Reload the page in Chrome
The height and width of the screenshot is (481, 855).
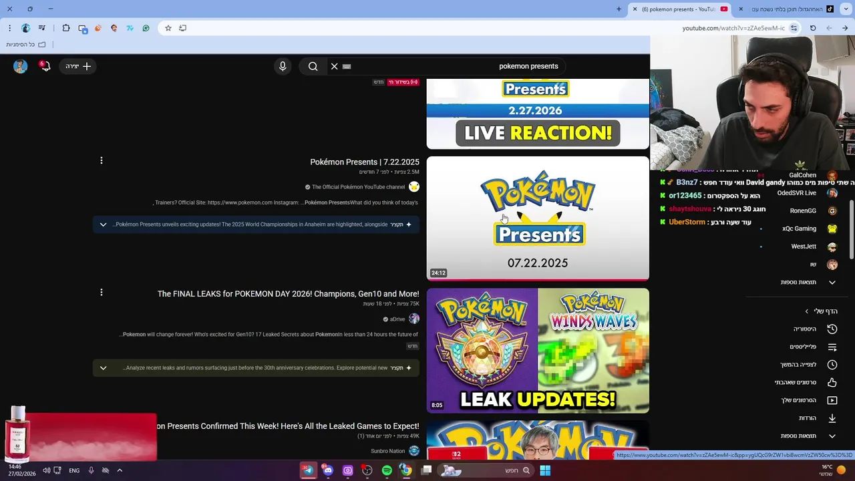click(x=813, y=28)
